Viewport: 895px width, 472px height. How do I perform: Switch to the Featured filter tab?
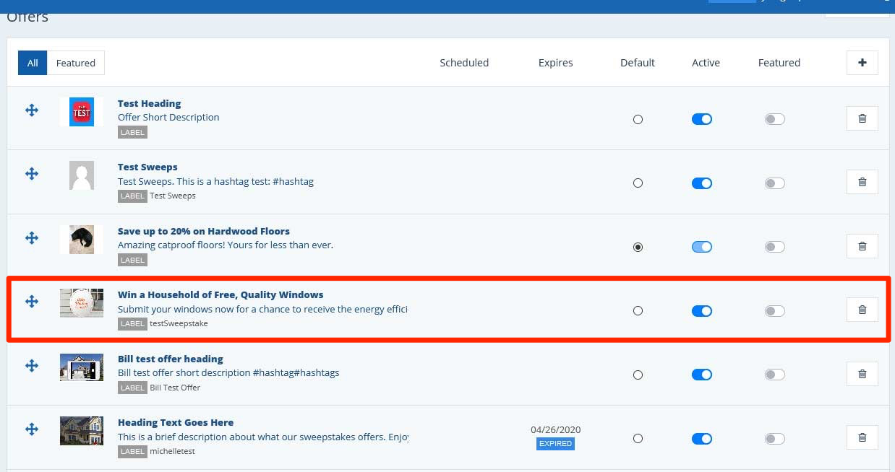[76, 63]
